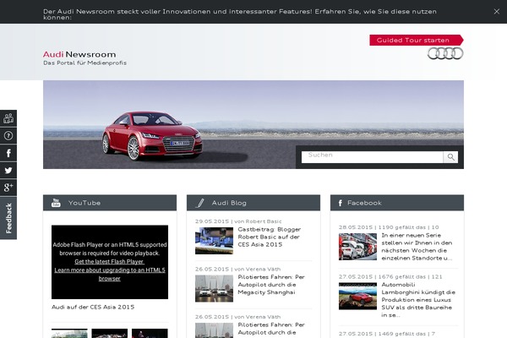Click the 27.05.2015 1676 gefällt das line

click(x=390, y=276)
